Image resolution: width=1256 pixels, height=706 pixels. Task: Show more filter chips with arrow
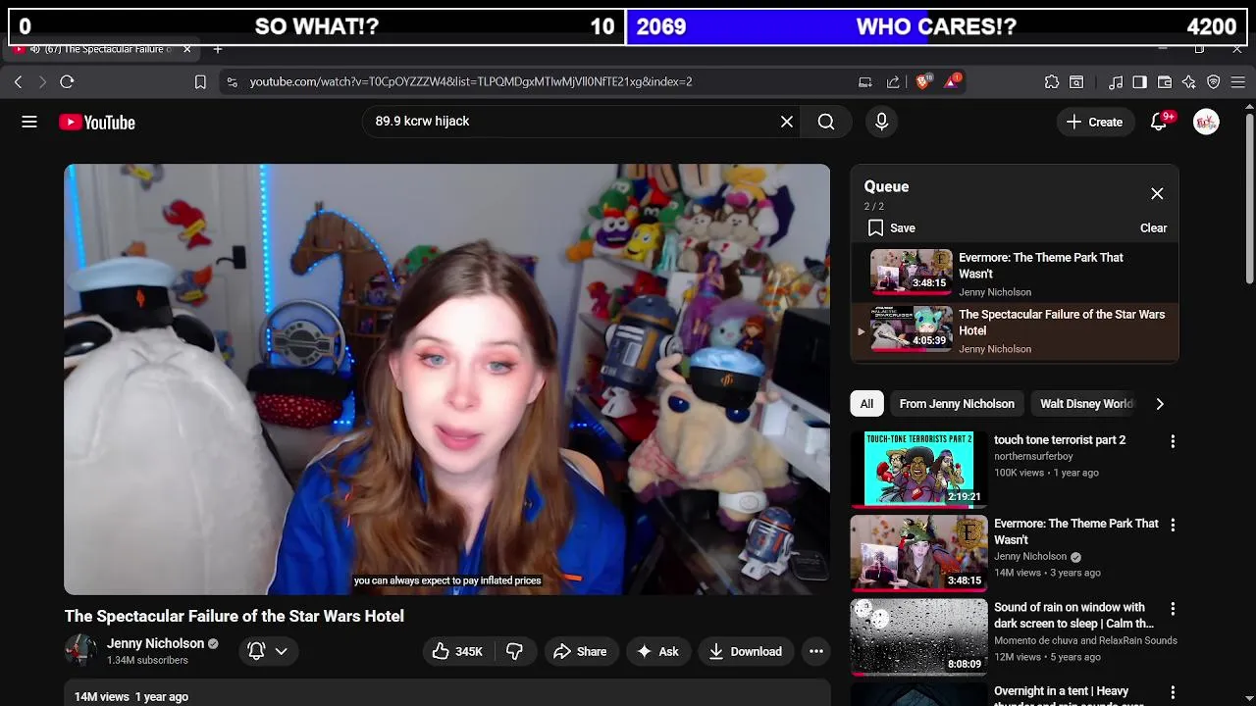pyautogui.click(x=1160, y=404)
